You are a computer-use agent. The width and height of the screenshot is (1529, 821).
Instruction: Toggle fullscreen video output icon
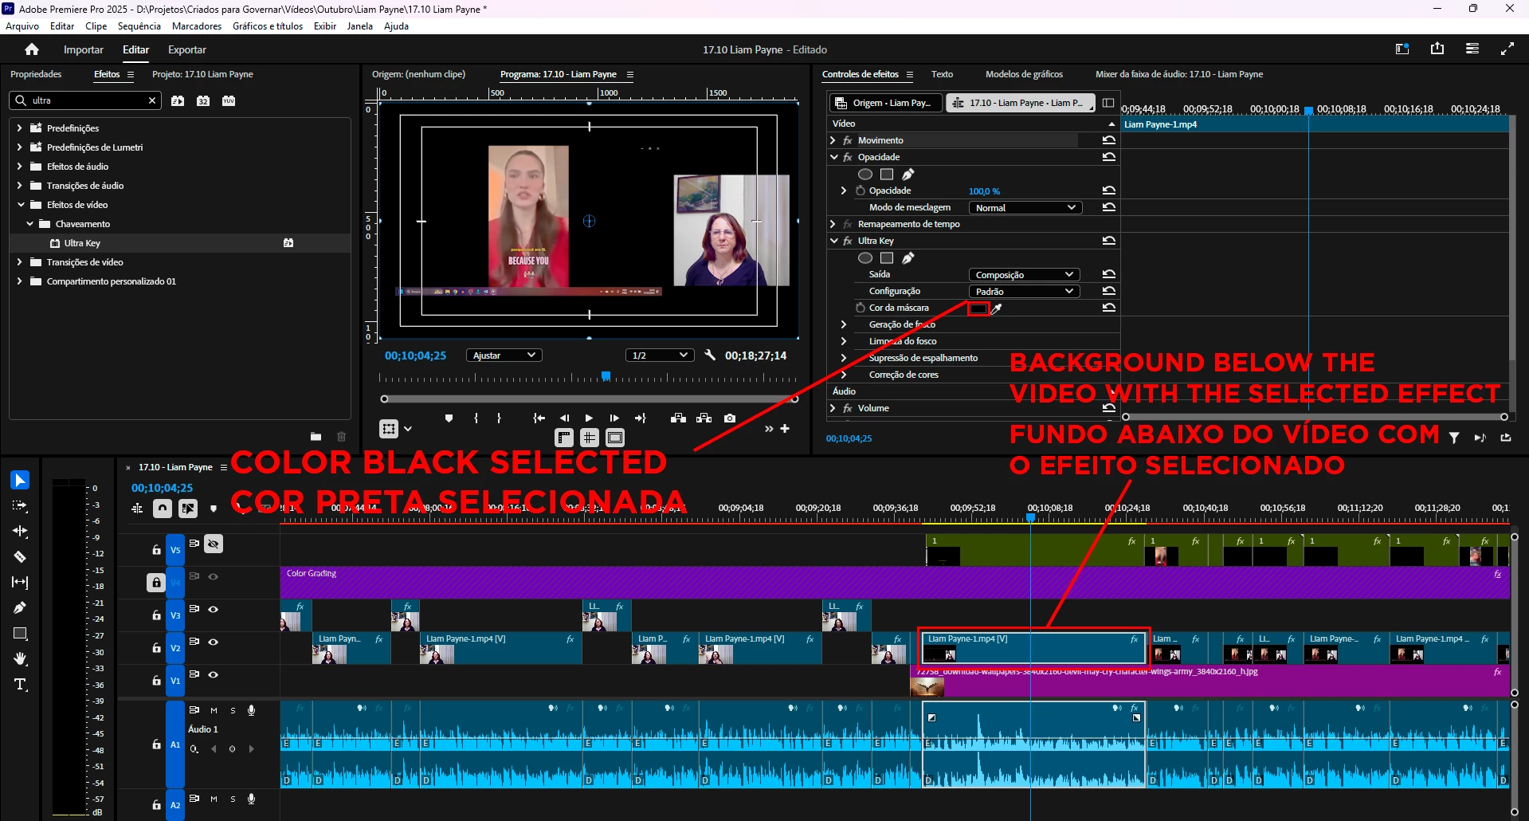pos(1507,49)
